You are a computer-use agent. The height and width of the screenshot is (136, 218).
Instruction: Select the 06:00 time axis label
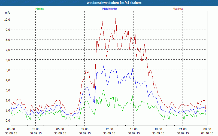60,129
